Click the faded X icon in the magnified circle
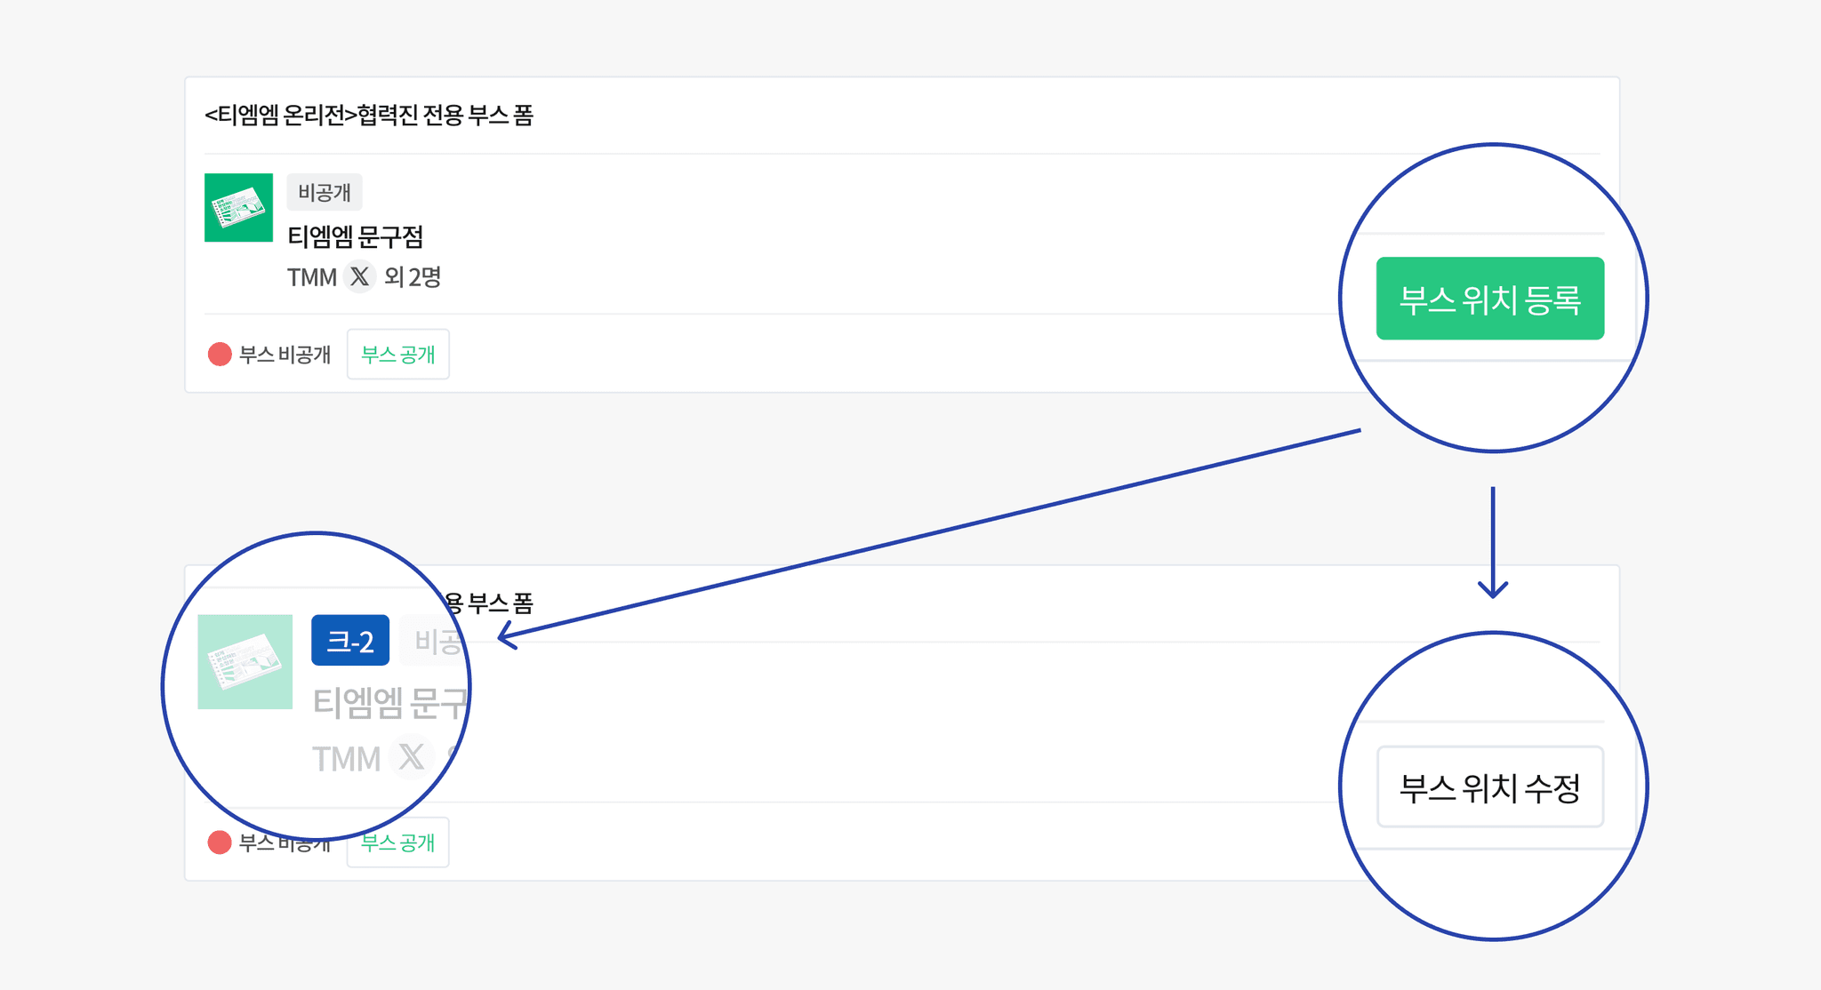Screen dimensions: 1821x990 tap(411, 757)
